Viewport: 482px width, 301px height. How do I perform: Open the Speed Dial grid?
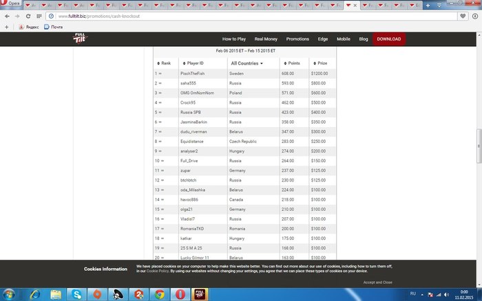click(x=39, y=16)
